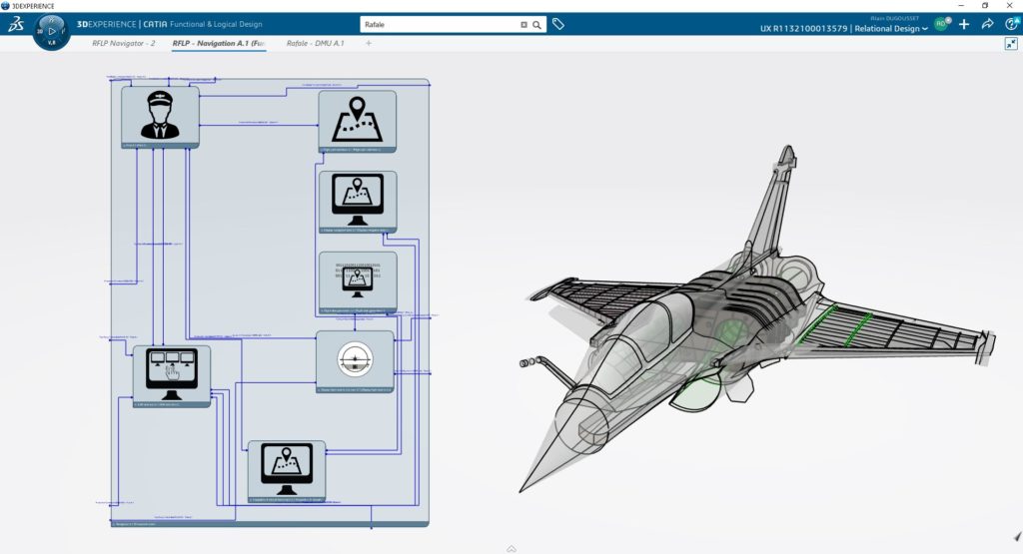1023x554 pixels.
Task: Select the map pin flight plan block
Action: pyautogui.click(x=357, y=122)
